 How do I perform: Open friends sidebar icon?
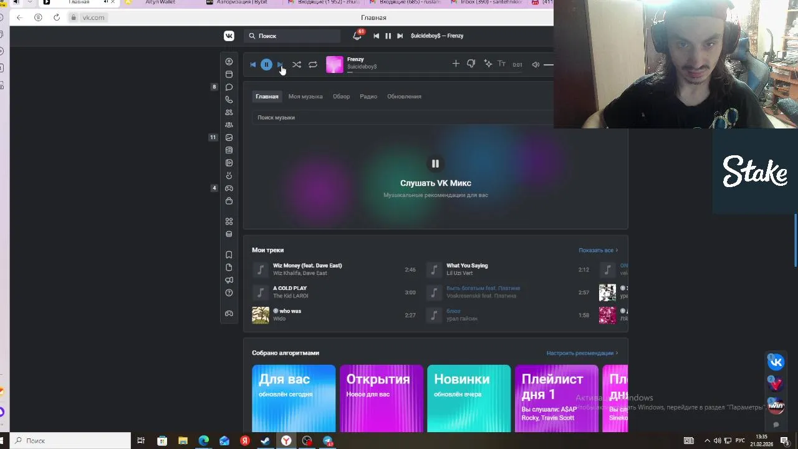tap(229, 112)
